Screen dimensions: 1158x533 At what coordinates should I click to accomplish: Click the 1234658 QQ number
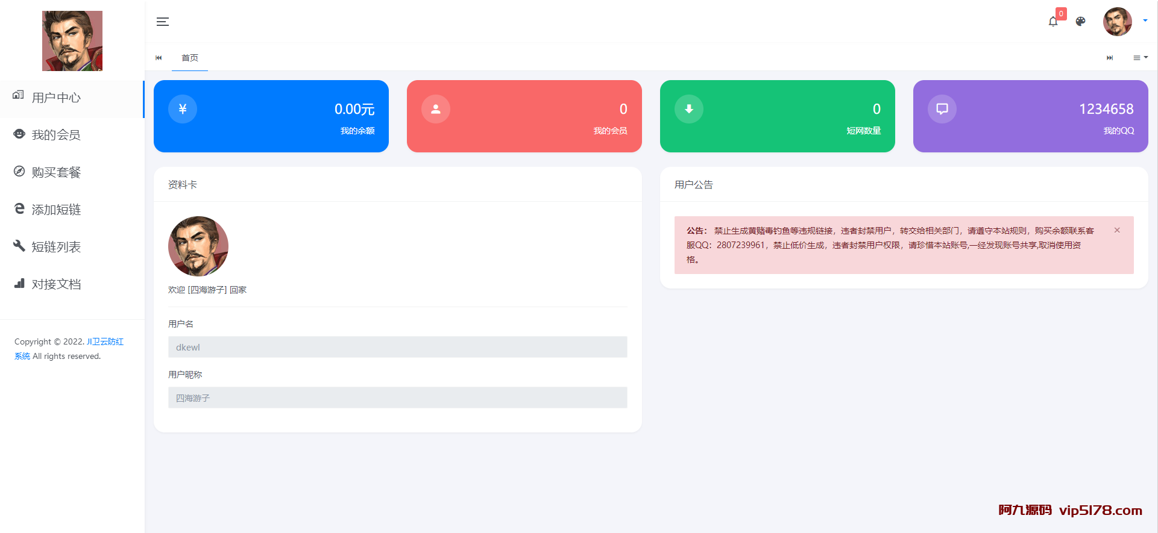[1106, 109]
